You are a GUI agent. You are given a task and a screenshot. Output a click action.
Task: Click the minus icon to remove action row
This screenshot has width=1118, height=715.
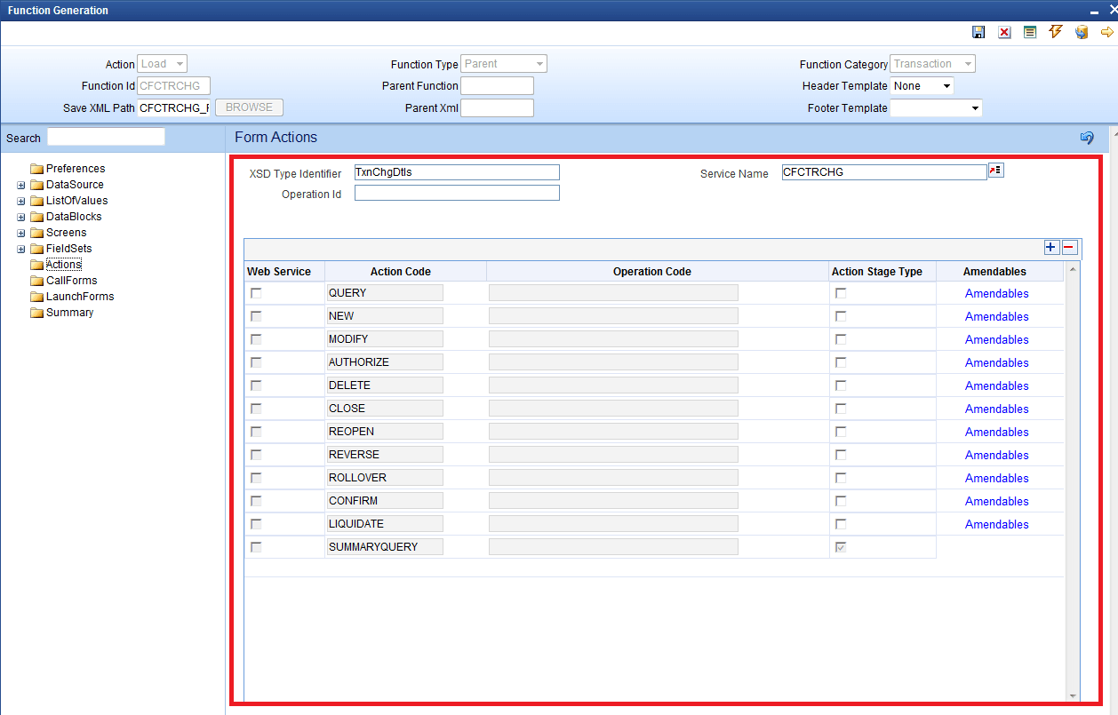1069,248
